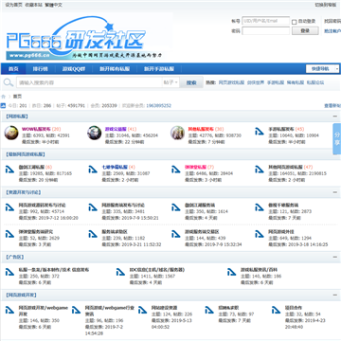The width and height of the screenshot is (341, 341).
Task: Select the 项目合作 forum icon
Action: [x=276, y=310]
